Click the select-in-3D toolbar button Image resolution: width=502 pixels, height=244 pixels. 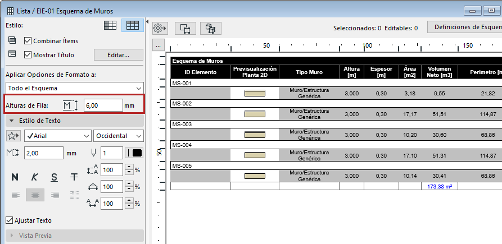(211, 29)
